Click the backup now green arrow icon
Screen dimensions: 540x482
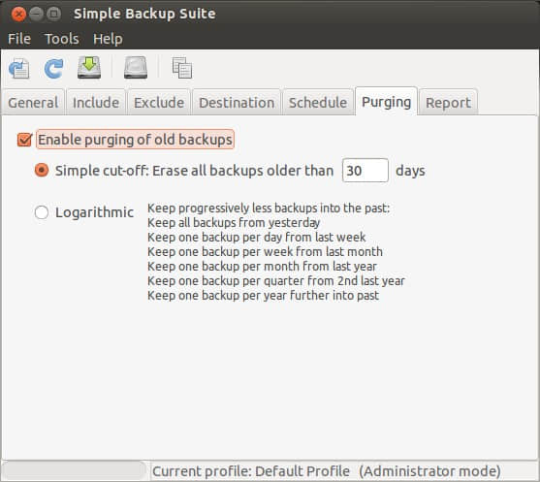tap(89, 68)
